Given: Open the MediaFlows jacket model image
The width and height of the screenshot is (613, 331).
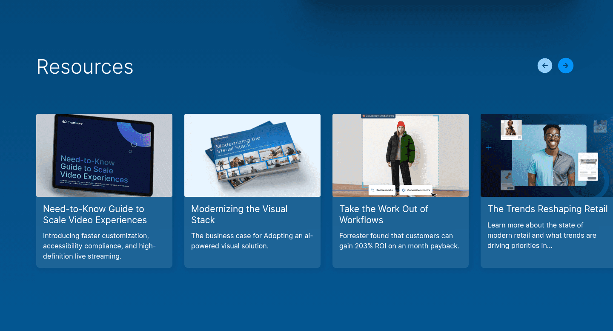Looking at the screenshot, I should [401, 155].
